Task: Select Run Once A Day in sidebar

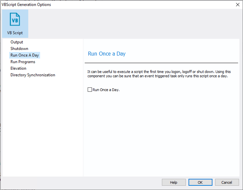Action: click(24, 55)
